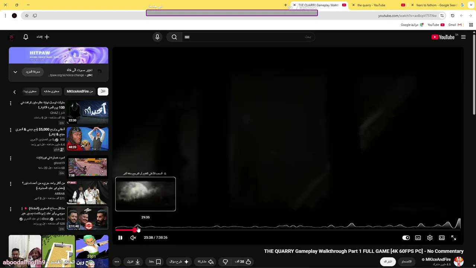This screenshot has height=268, width=476.
Task: Open player settings gear
Action: (430, 237)
